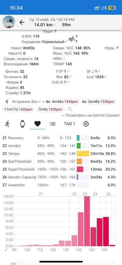Edit the activity date with the pencil icon
Screen dimensions: 122x265
tap(57, 20)
